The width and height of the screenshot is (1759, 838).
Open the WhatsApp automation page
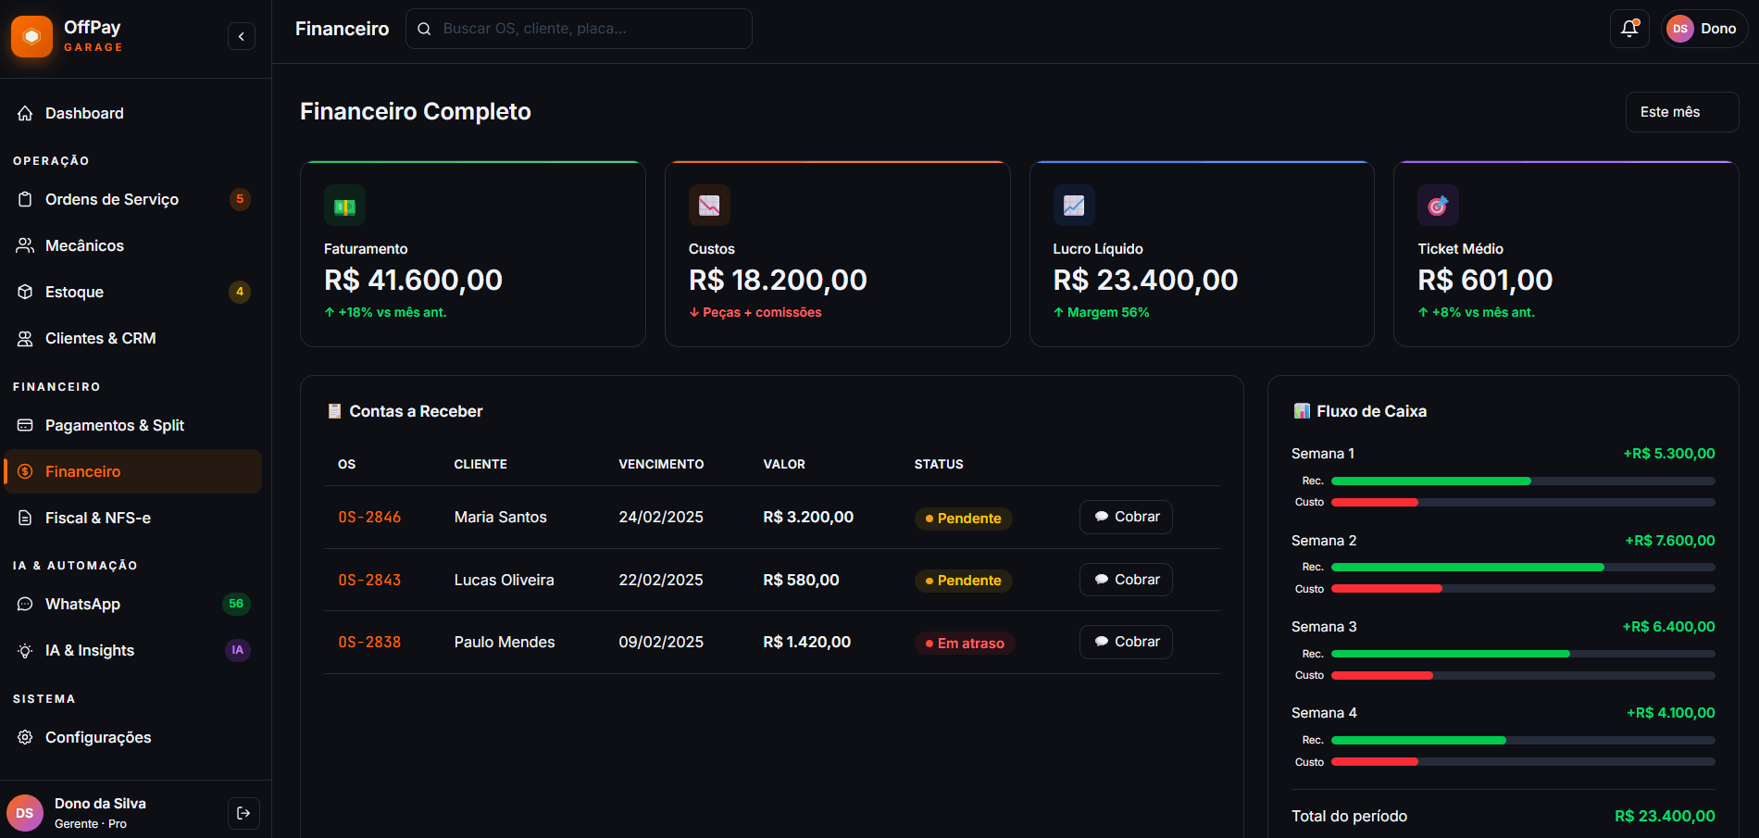pyautogui.click(x=82, y=604)
